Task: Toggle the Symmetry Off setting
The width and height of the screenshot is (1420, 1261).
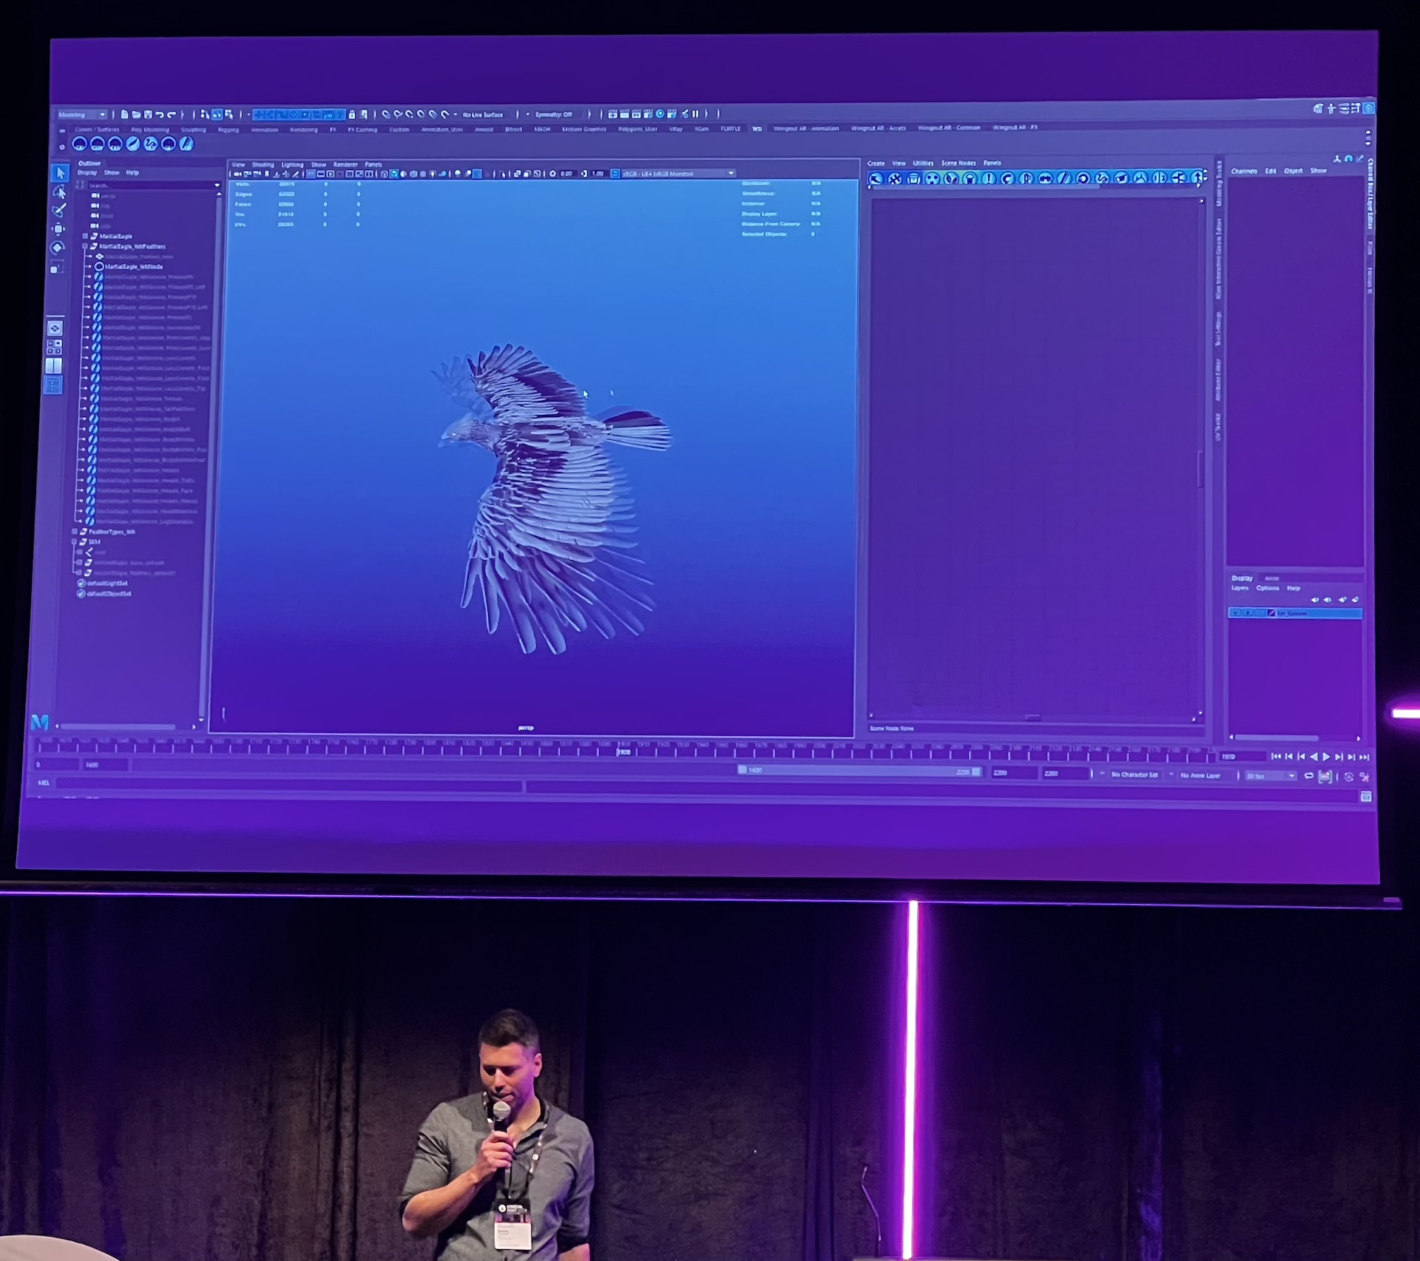Action: point(553,115)
